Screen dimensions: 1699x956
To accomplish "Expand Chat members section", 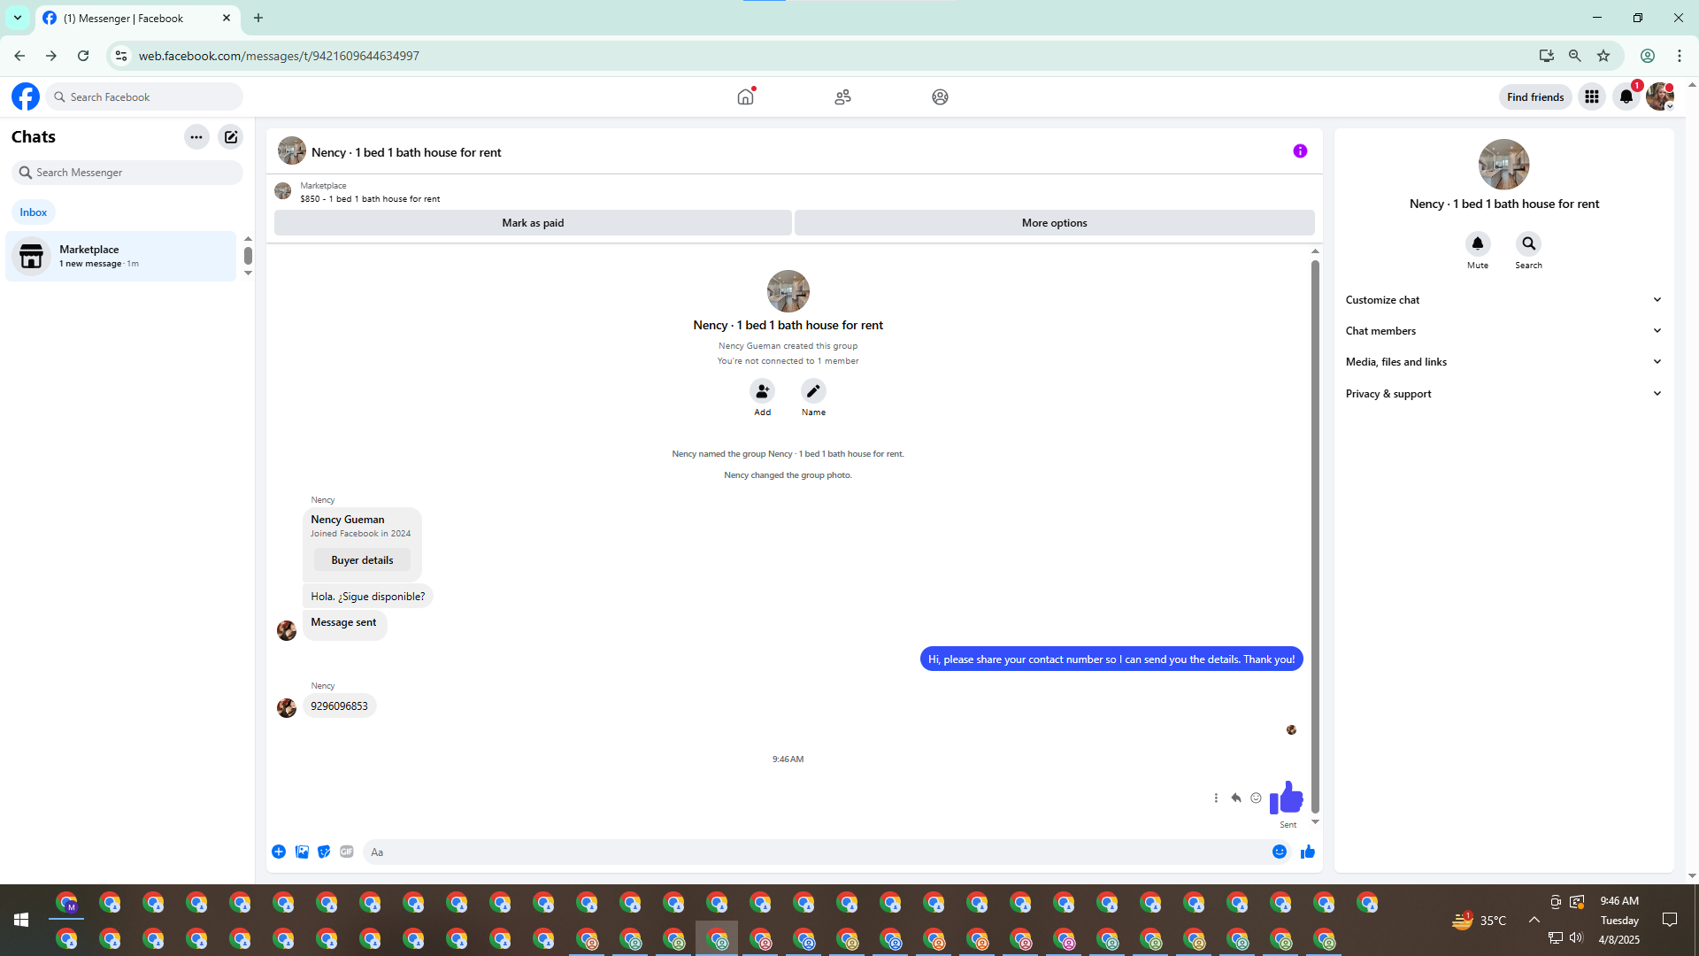I will pos(1503,331).
